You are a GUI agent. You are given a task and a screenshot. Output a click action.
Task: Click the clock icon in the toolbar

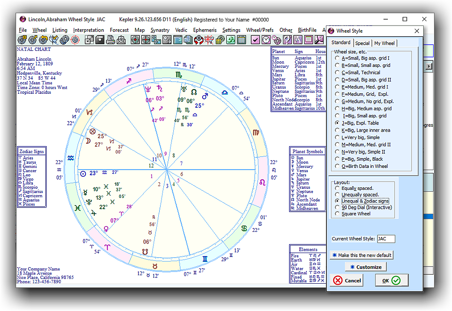tap(265, 40)
